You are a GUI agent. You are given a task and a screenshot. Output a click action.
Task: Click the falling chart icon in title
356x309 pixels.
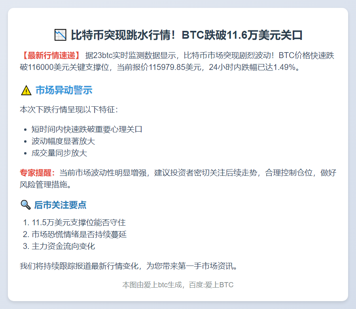click(x=60, y=35)
